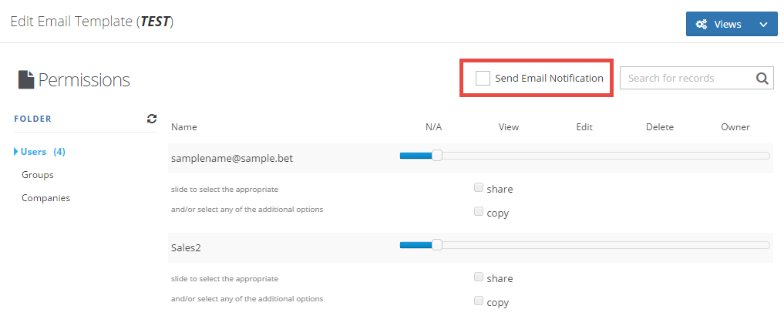Click the Owner column header
This screenshot has width=784, height=316.
point(735,127)
